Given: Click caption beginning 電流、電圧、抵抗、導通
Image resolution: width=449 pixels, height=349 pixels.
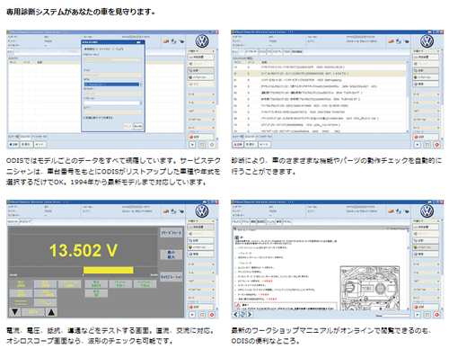Looking at the screenshot, I should pyautogui.click(x=110, y=336).
